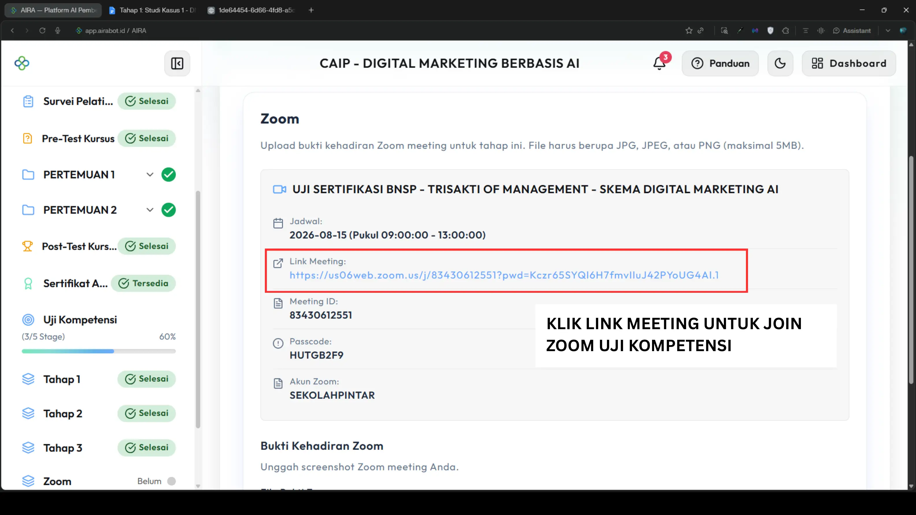
Task: Click the Belum status dot for Zoom
Action: click(x=171, y=481)
